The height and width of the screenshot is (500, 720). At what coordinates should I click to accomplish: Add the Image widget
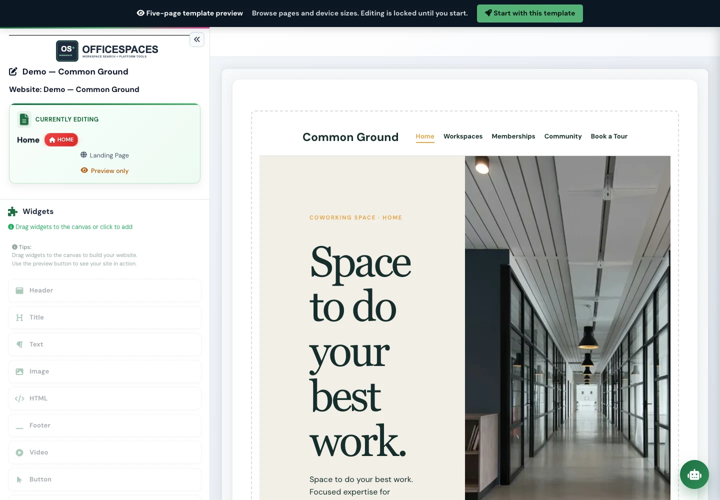click(x=104, y=371)
